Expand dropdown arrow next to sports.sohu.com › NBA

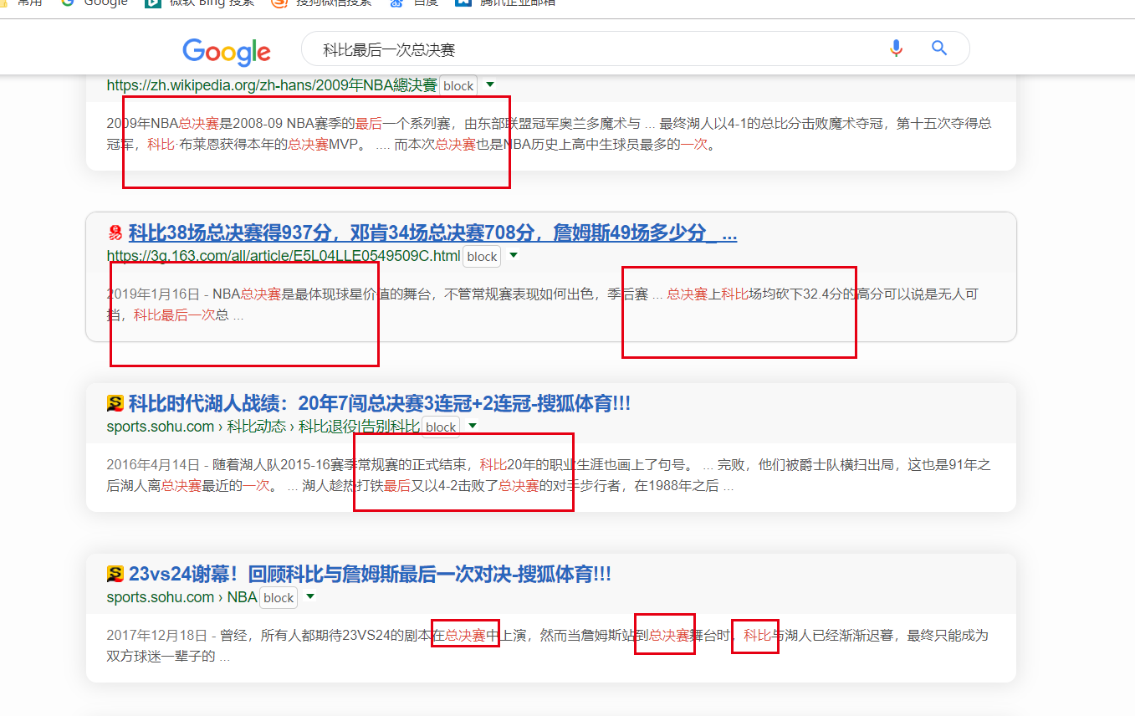[x=310, y=596]
